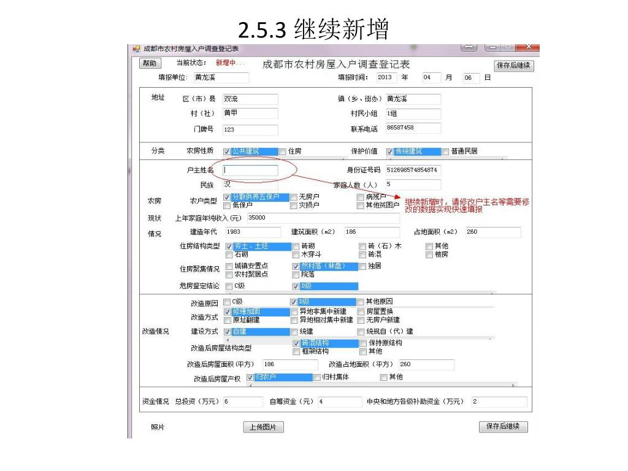Check the 房屋置换 checkbox
628x471 pixels.
[361, 312]
